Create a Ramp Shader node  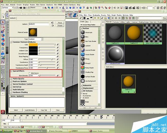tap(87, 68)
